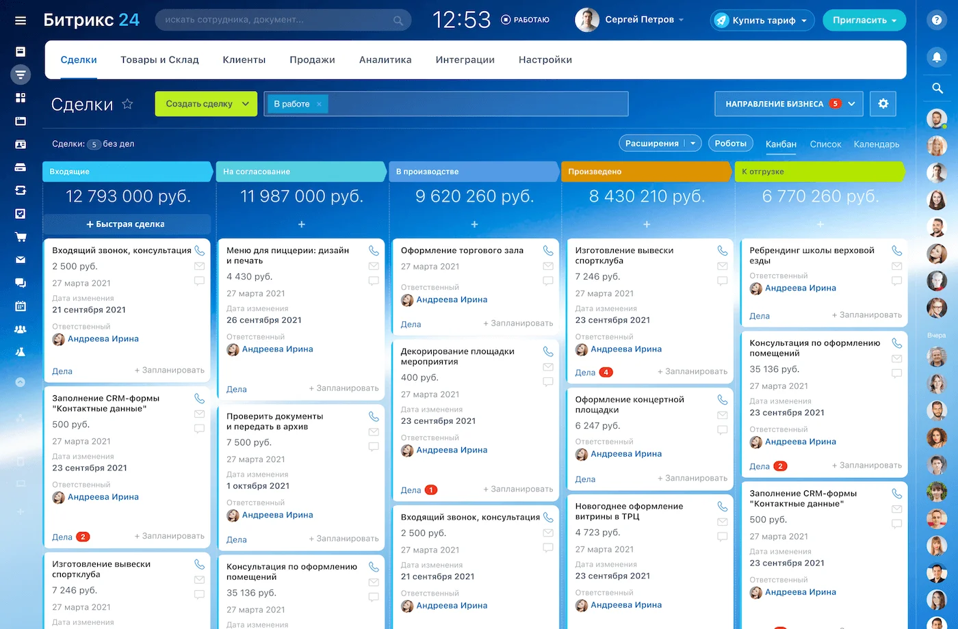The width and height of the screenshot is (958, 629).
Task: Open the Calendar icon in the sidebar
Action: pos(21,306)
